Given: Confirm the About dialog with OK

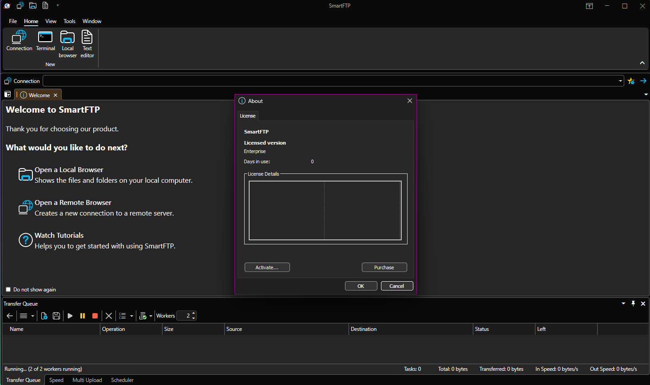Looking at the screenshot, I should [x=361, y=286].
